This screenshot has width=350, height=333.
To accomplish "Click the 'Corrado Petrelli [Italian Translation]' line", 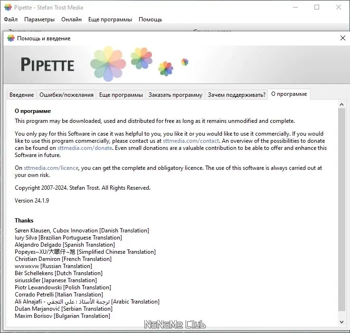I will pos(59,295).
